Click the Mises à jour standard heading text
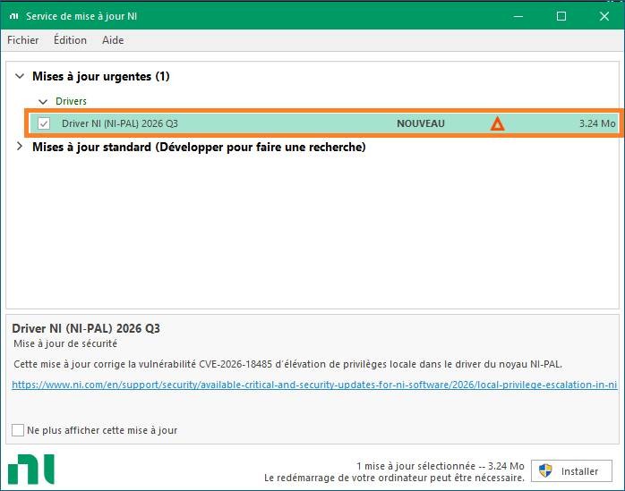Image resolution: width=625 pixels, height=491 pixels. [199, 147]
